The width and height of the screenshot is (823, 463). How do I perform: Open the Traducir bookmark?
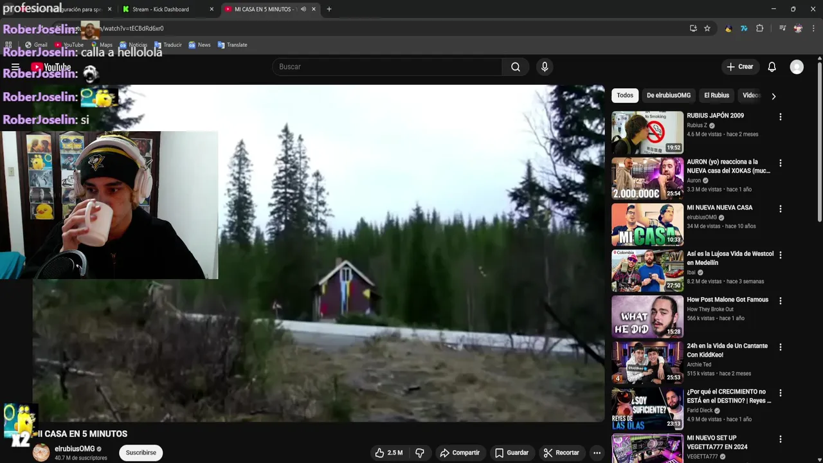168,45
